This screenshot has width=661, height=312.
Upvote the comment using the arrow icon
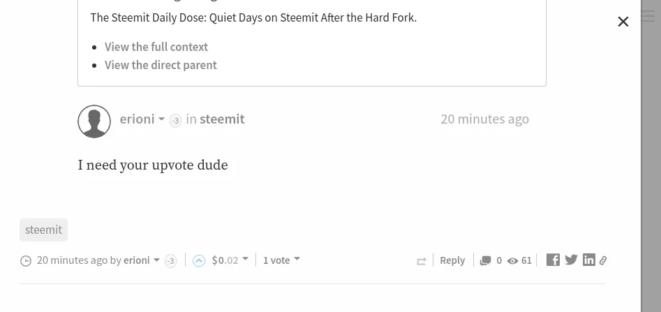tap(199, 261)
